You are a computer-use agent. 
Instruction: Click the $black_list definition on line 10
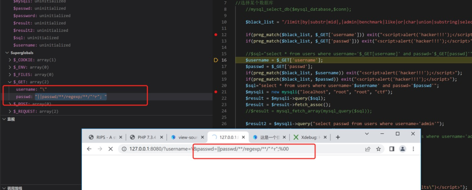(x=358, y=22)
